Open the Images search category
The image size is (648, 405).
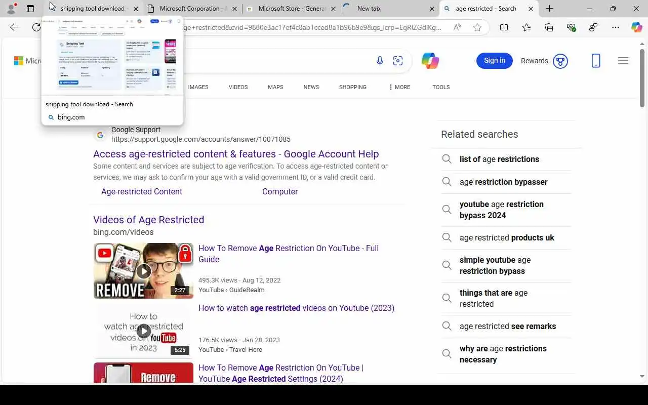pyautogui.click(x=198, y=87)
